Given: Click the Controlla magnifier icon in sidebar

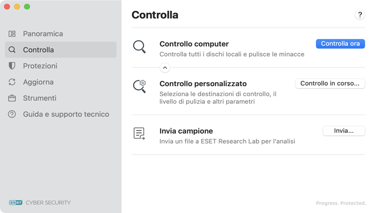Looking at the screenshot, I should click(x=12, y=50).
